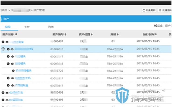Click the 批量删除 button
This screenshot has height=107, width=172.
[x=165, y=10]
